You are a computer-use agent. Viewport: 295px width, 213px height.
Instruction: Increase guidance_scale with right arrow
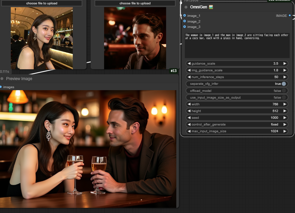285,64
